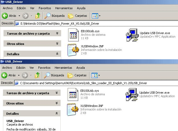The image size is (178, 131).
Task: Expand Otros sitios panel in bottom window
Action: [x=57, y=103]
